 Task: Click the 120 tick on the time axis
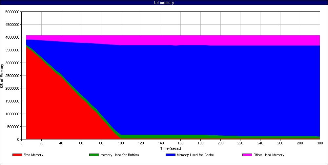[141, 143]
